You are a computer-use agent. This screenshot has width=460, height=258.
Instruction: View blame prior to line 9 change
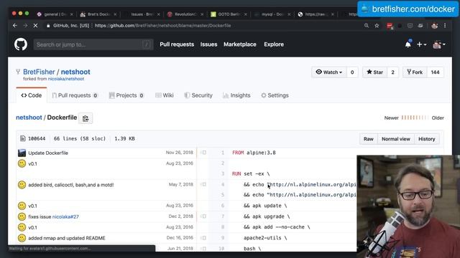pyautogui.click(x=203, y=238)
